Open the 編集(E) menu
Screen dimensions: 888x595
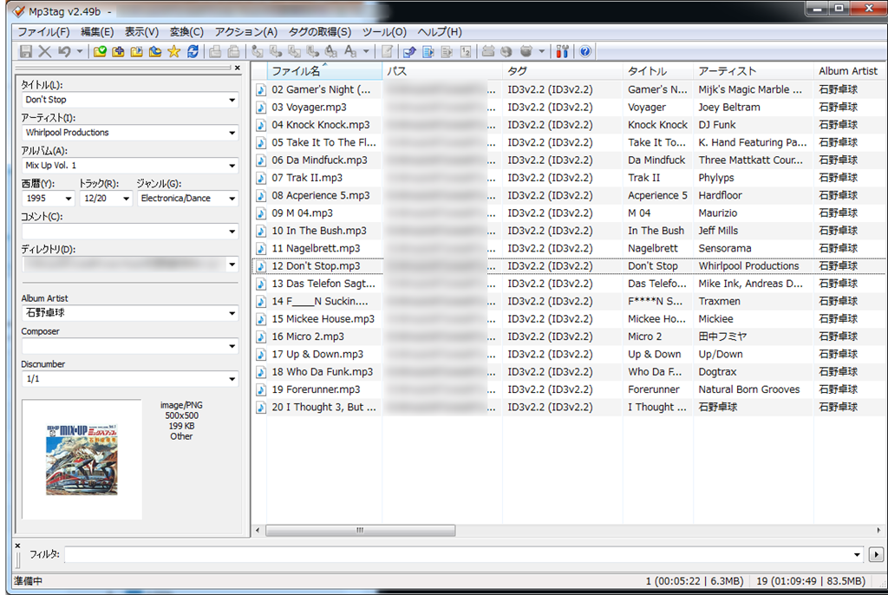coord(97,32)
